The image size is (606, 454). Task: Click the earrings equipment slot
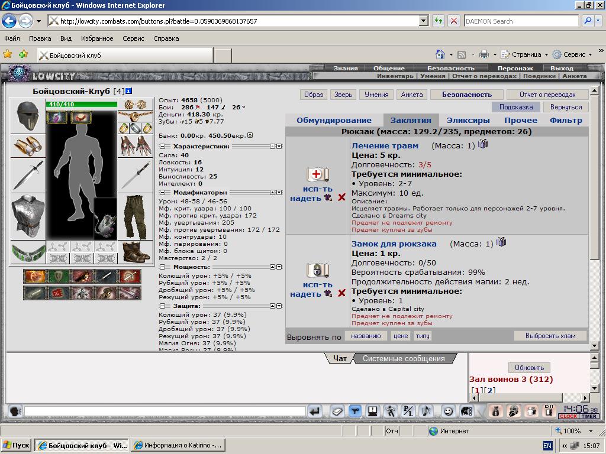point(136,105)
